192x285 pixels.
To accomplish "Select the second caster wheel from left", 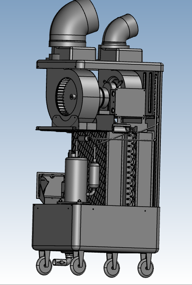I will [x=78, y=266].
